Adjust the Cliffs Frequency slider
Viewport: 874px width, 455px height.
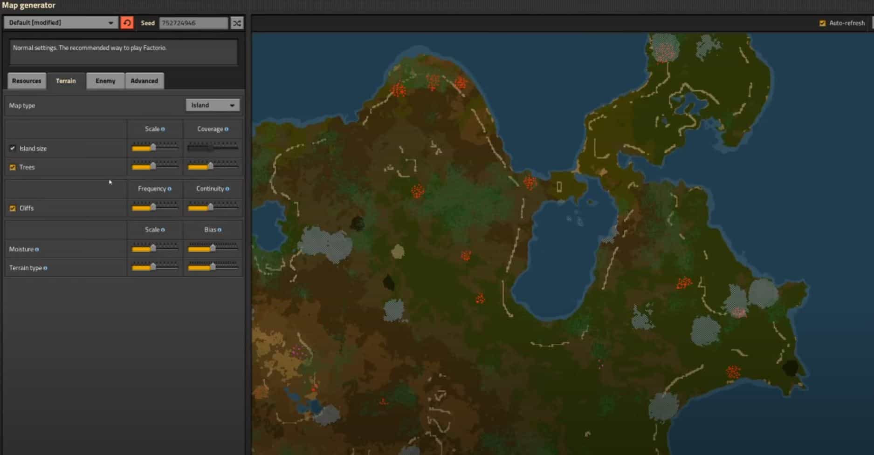click(155, 207)
